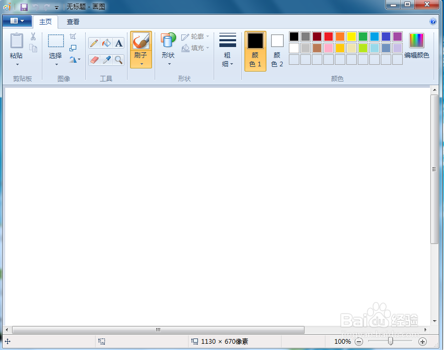Pick the turquoise blue color swatch
The width and height of the screenshot is (444, 350).
click(375, 37)
